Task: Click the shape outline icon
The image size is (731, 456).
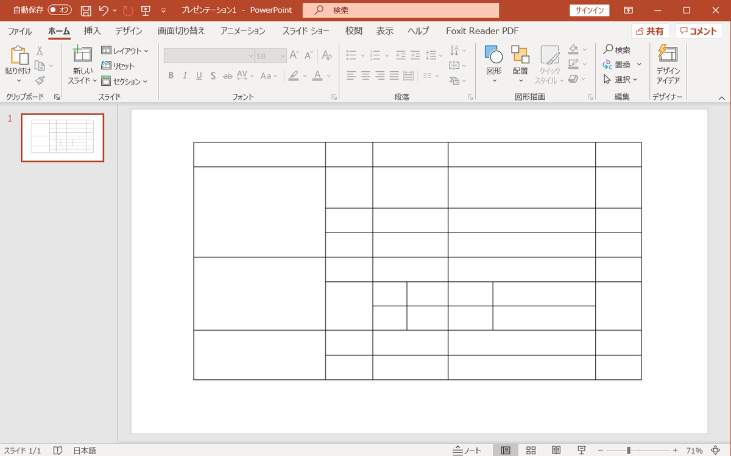Action: (x=573, y=64)
